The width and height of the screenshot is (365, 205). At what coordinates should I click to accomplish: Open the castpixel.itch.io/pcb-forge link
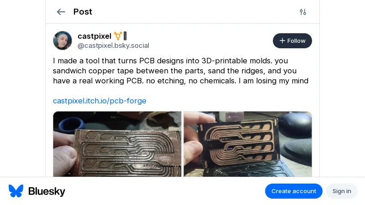[x=99, y=101]
